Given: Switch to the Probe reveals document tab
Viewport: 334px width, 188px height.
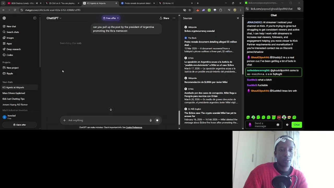Looking at the screenshot, I should 138,3.
